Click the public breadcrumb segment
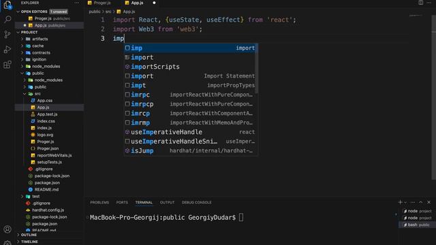Viewport: 436px width, 245px height. (95, 12)
